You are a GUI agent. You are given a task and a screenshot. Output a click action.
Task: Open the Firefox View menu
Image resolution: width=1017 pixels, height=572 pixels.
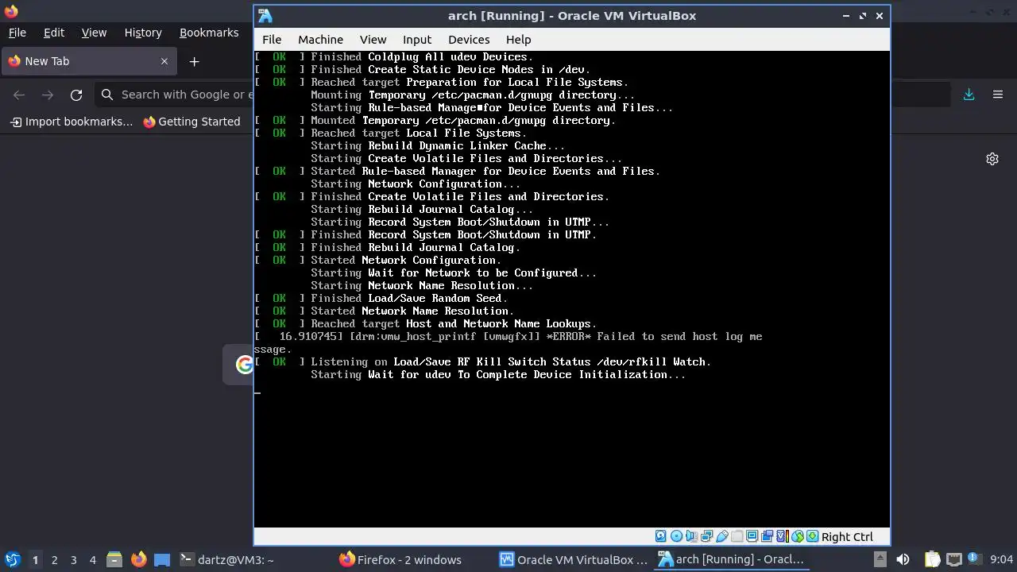tap(94, 33)
